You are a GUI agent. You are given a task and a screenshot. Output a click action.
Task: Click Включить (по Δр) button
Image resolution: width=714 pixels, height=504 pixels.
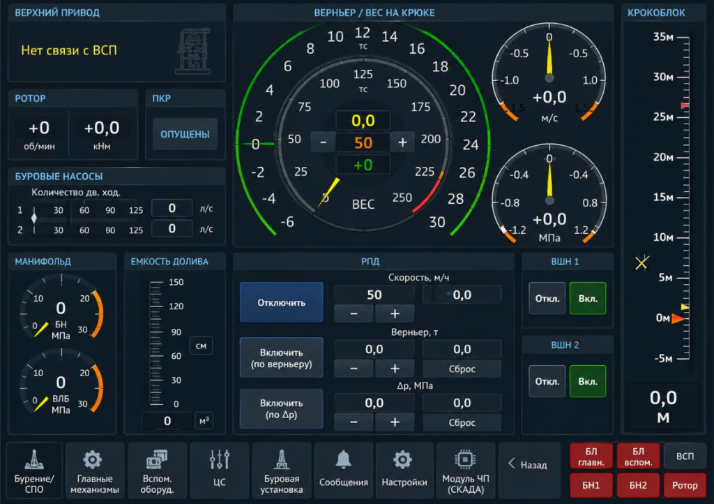tap(282, 409)
